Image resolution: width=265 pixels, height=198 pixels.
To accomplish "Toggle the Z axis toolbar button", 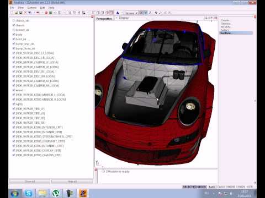I will [x=150, y=13].
